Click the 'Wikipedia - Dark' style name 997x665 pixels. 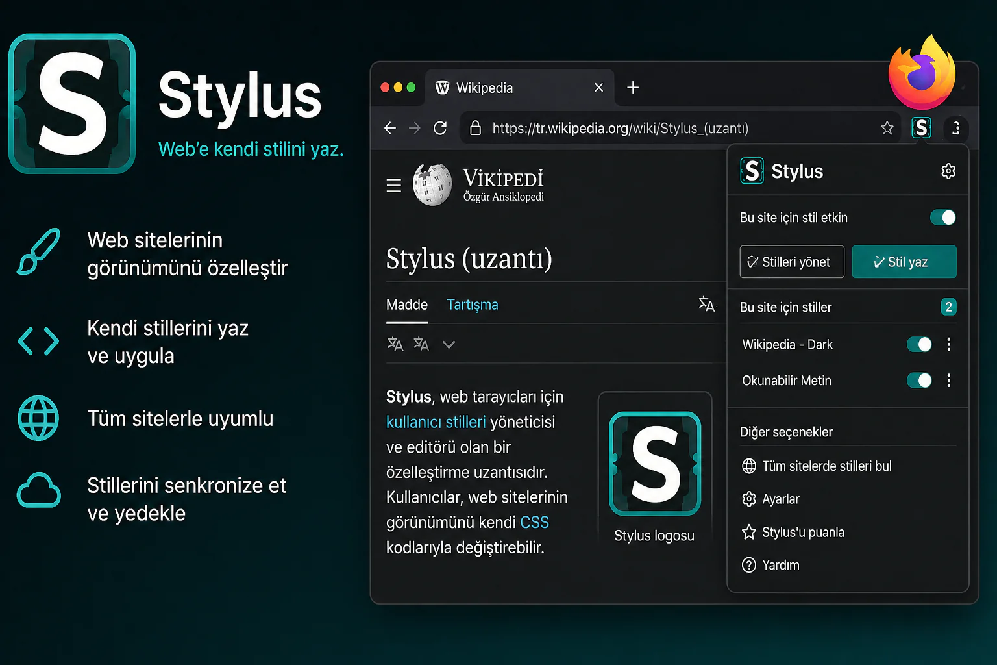coord(787,344)
